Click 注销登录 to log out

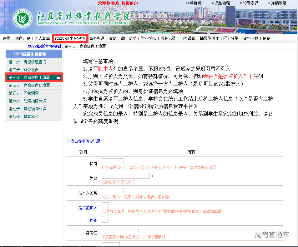(277, 3)
